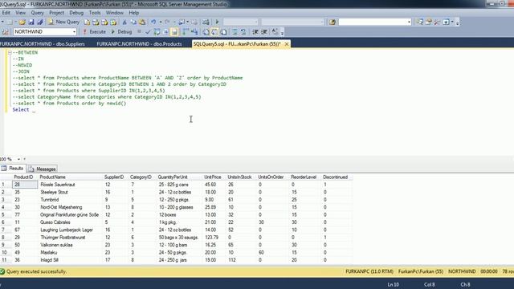Comment out the selected lines

235,32
